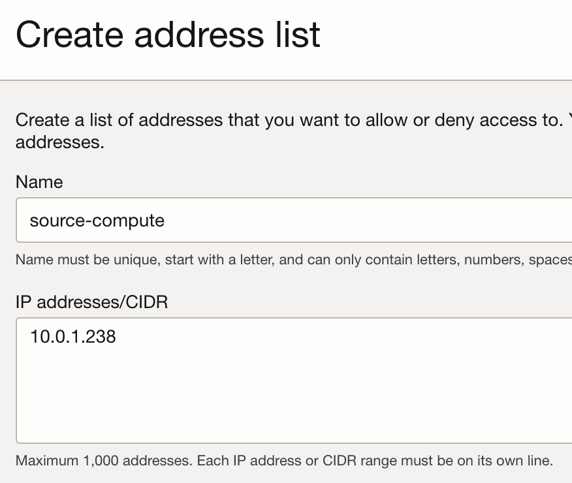Click the allow or deny description paragraph
The width and height of the screenshot is (572, 483).
point(294,131)
